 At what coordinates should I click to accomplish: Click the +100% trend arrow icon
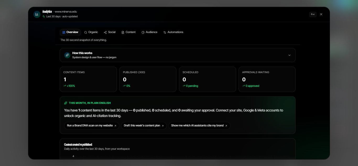(x=65, y=86)
